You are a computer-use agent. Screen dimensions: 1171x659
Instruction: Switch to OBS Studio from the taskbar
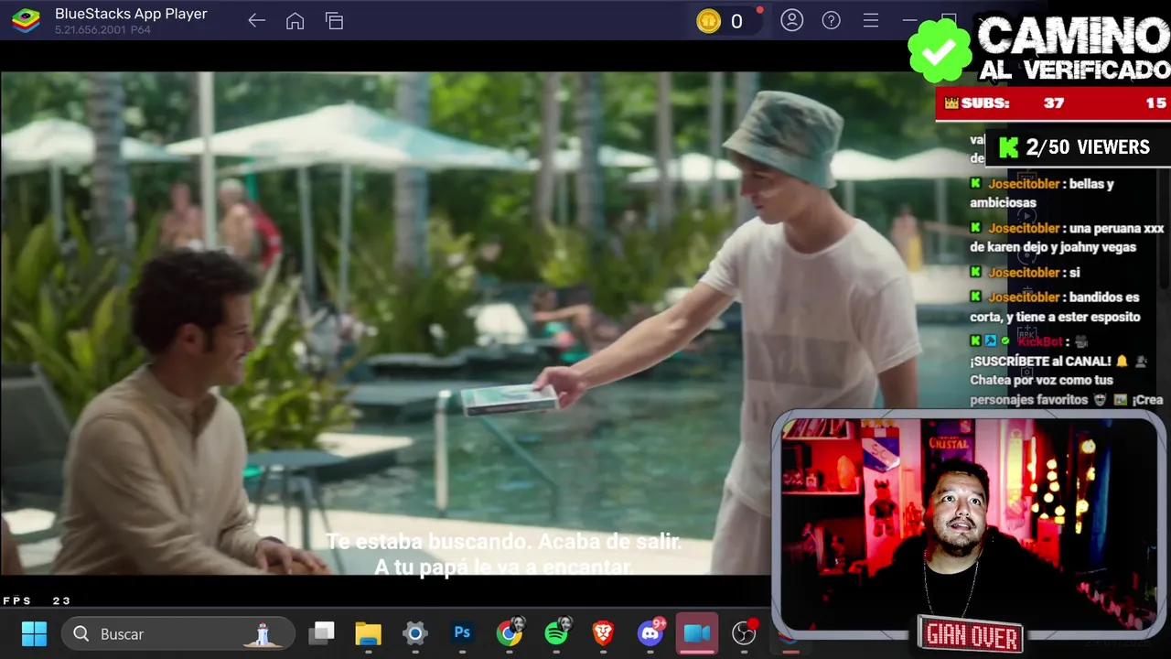point(745,633)
